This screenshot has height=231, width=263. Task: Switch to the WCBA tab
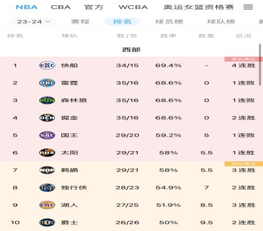[133, 7]
